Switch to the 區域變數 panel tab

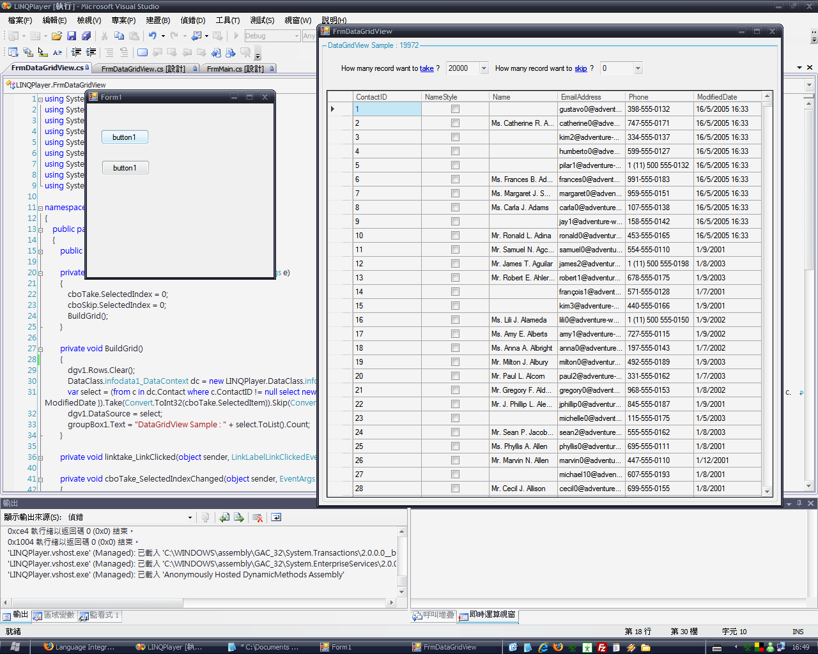click(54, 615)
